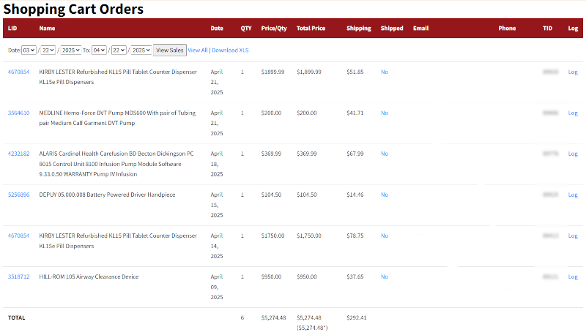Click the Shipped 'No' link for the $1,750.00 KIRBY order

coord(385,236)
